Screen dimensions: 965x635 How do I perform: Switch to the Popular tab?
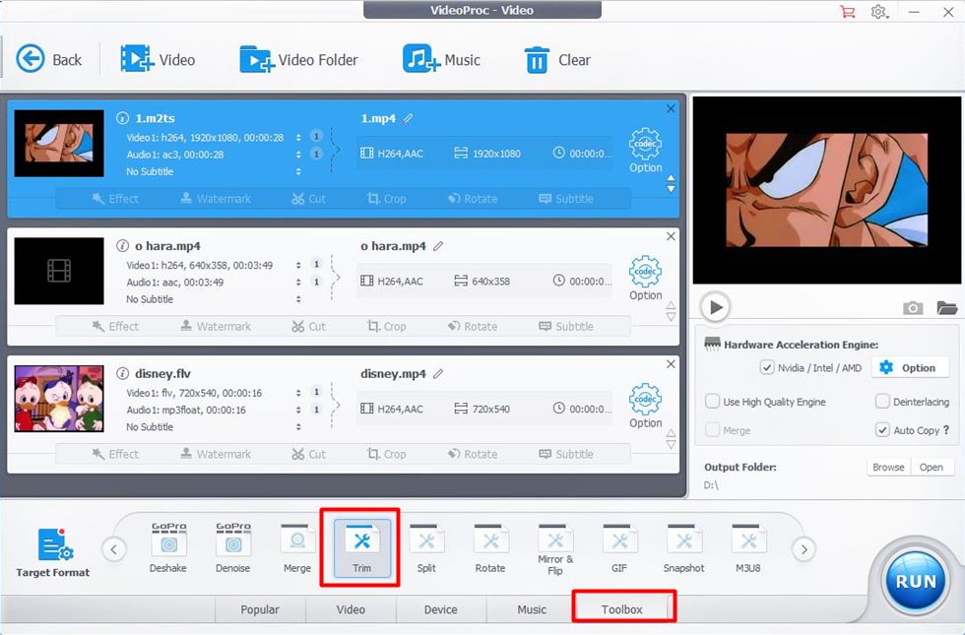(x=260, y=609)
